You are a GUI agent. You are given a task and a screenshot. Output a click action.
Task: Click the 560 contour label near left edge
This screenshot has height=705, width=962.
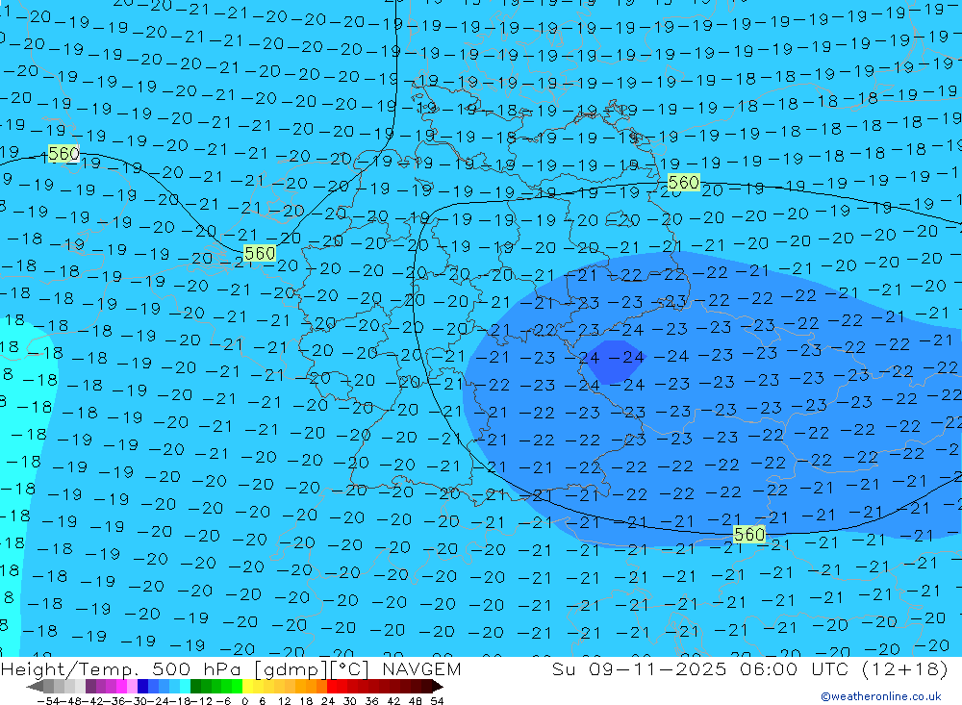63,153
